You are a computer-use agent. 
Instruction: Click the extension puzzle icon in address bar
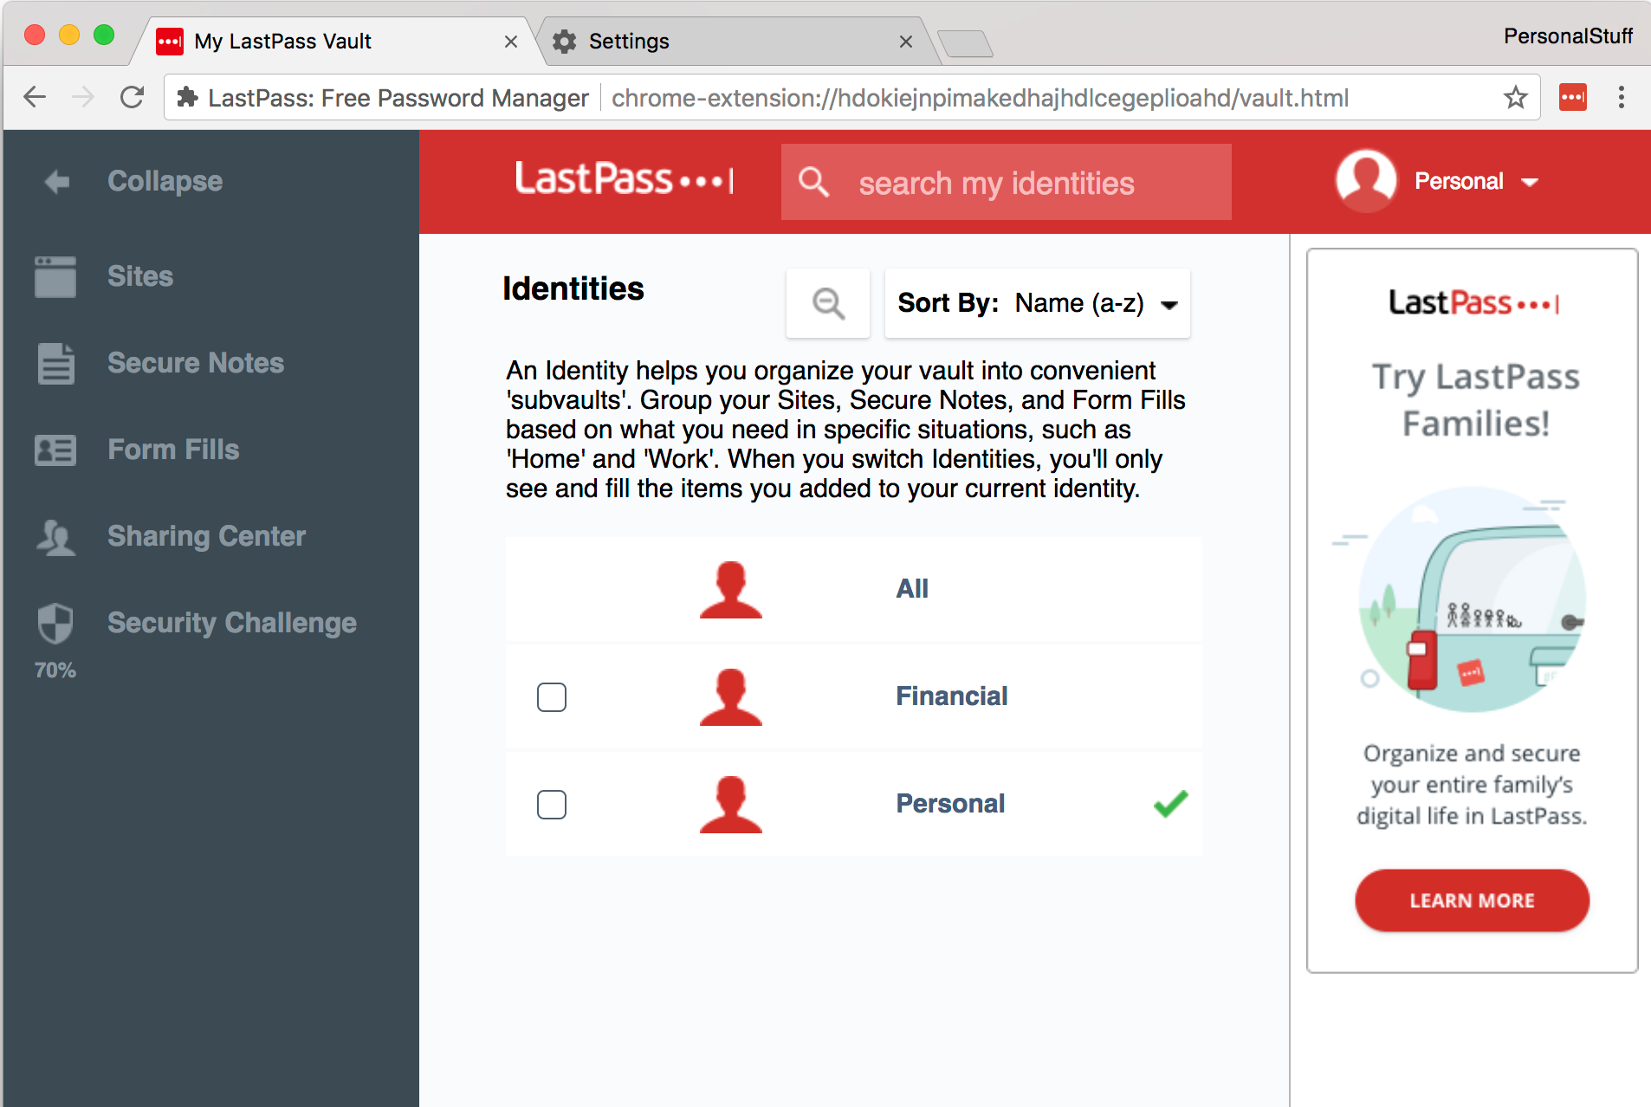187,97
